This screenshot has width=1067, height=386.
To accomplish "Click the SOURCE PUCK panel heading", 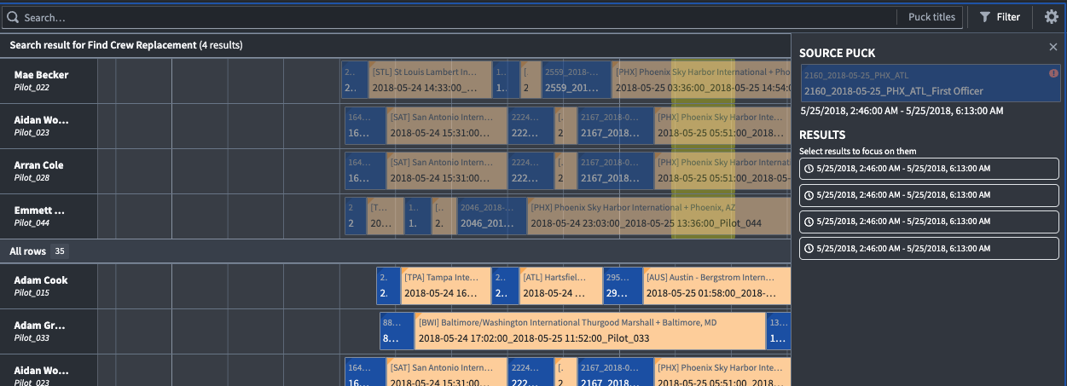I will click(x=837, y=53).
